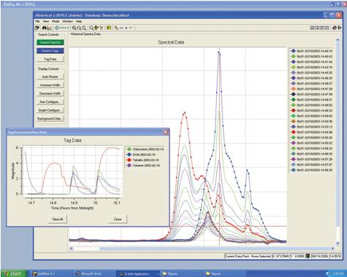The height and width of the screenshot is (277, 347).
Task: Click the yellow-green square toolbar icon
Action: pos(109,28)
